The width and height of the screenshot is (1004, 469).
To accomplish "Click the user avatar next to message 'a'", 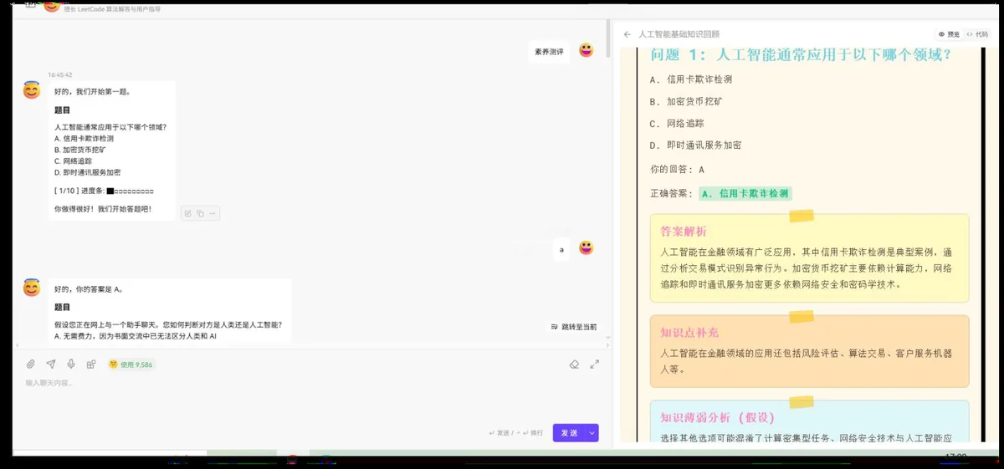I will [587, 247].
